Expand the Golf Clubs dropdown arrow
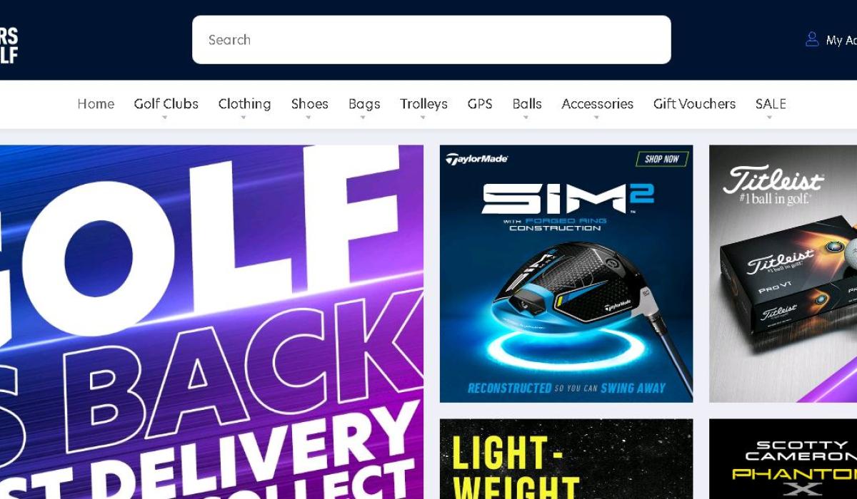The image size is (857, 499). (x=165, y=118)
